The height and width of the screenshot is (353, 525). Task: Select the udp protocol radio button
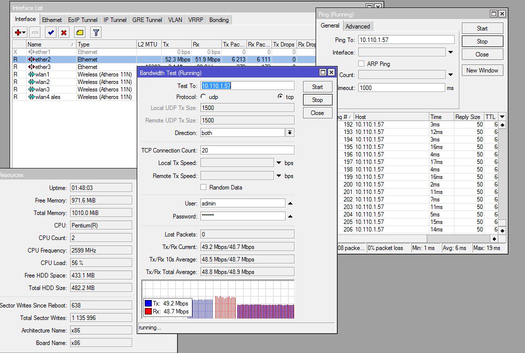click(x=203, y=96)
